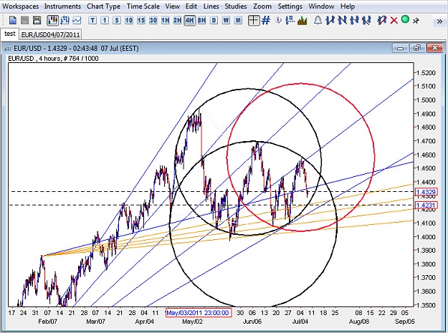Click the 1.5200 price axis label
The image size is (448, 333).
click(426, 73)
